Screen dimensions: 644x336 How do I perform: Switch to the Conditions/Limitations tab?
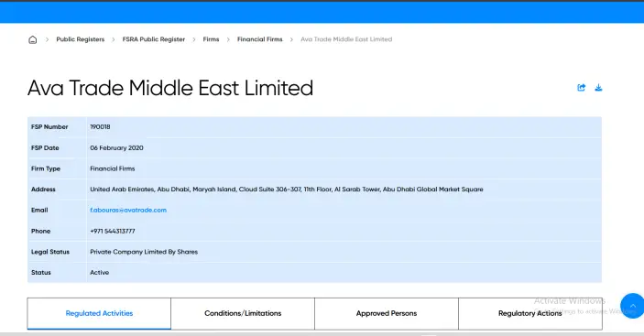pyautogui.click(x=243, y=313)
